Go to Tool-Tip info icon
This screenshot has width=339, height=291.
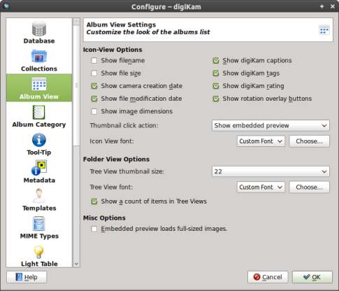[39, 140]
